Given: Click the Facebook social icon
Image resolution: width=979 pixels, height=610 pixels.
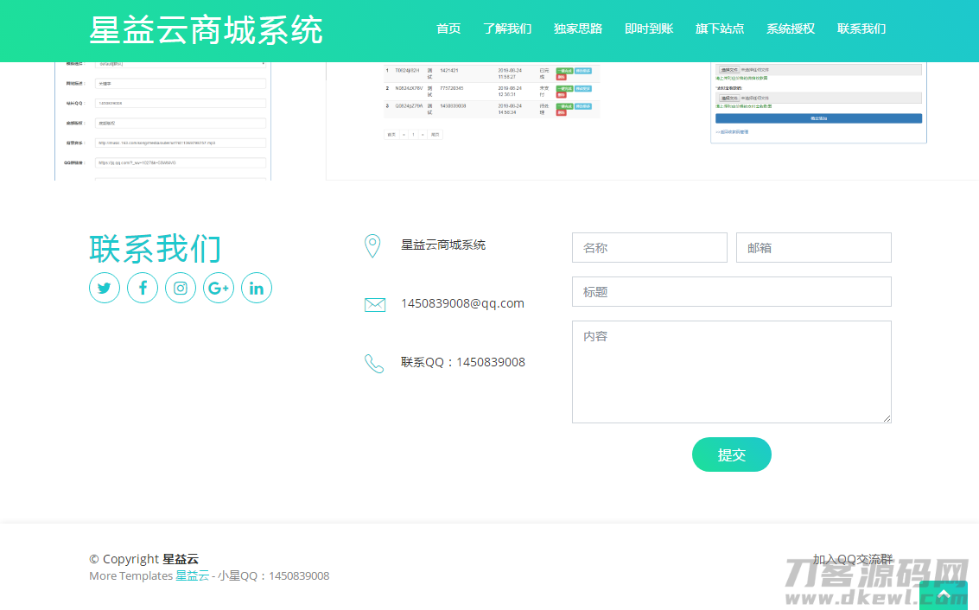Looking at the screenshot, I should pos(143,288).
